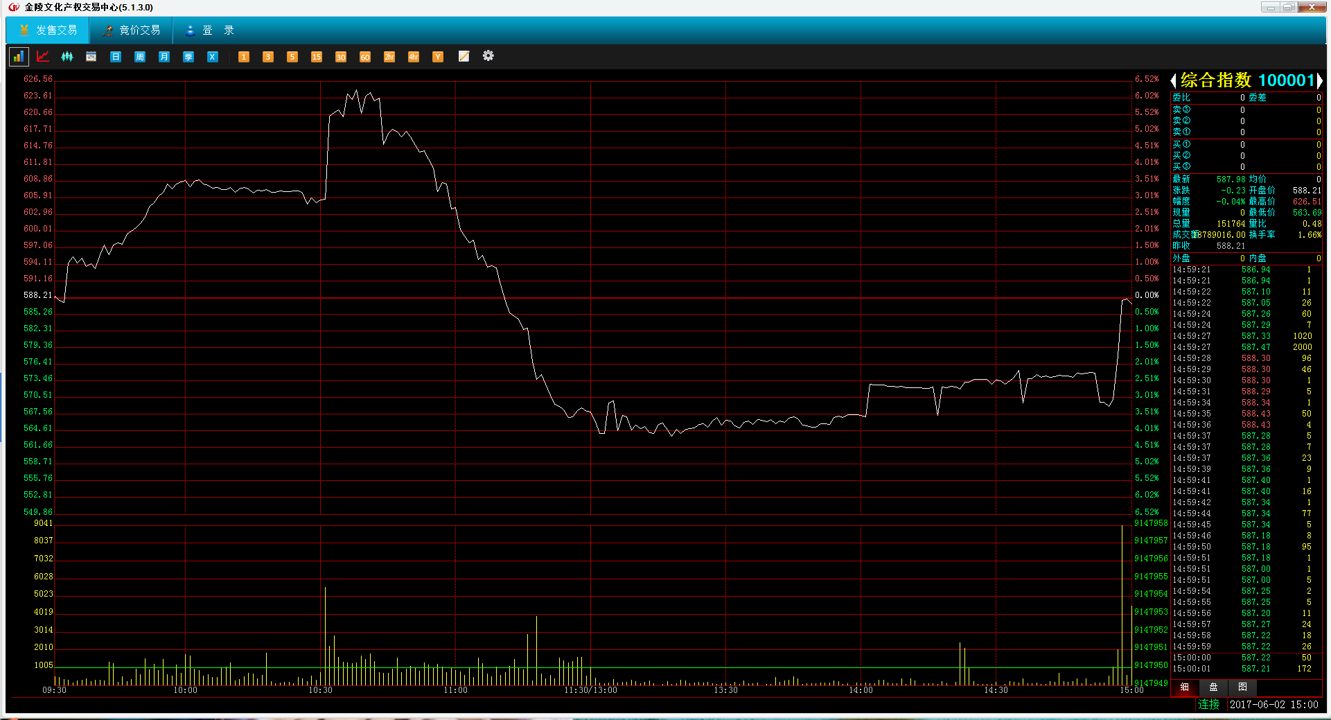
Task: Click highest price value 626.51
Action: (1307, 202)
